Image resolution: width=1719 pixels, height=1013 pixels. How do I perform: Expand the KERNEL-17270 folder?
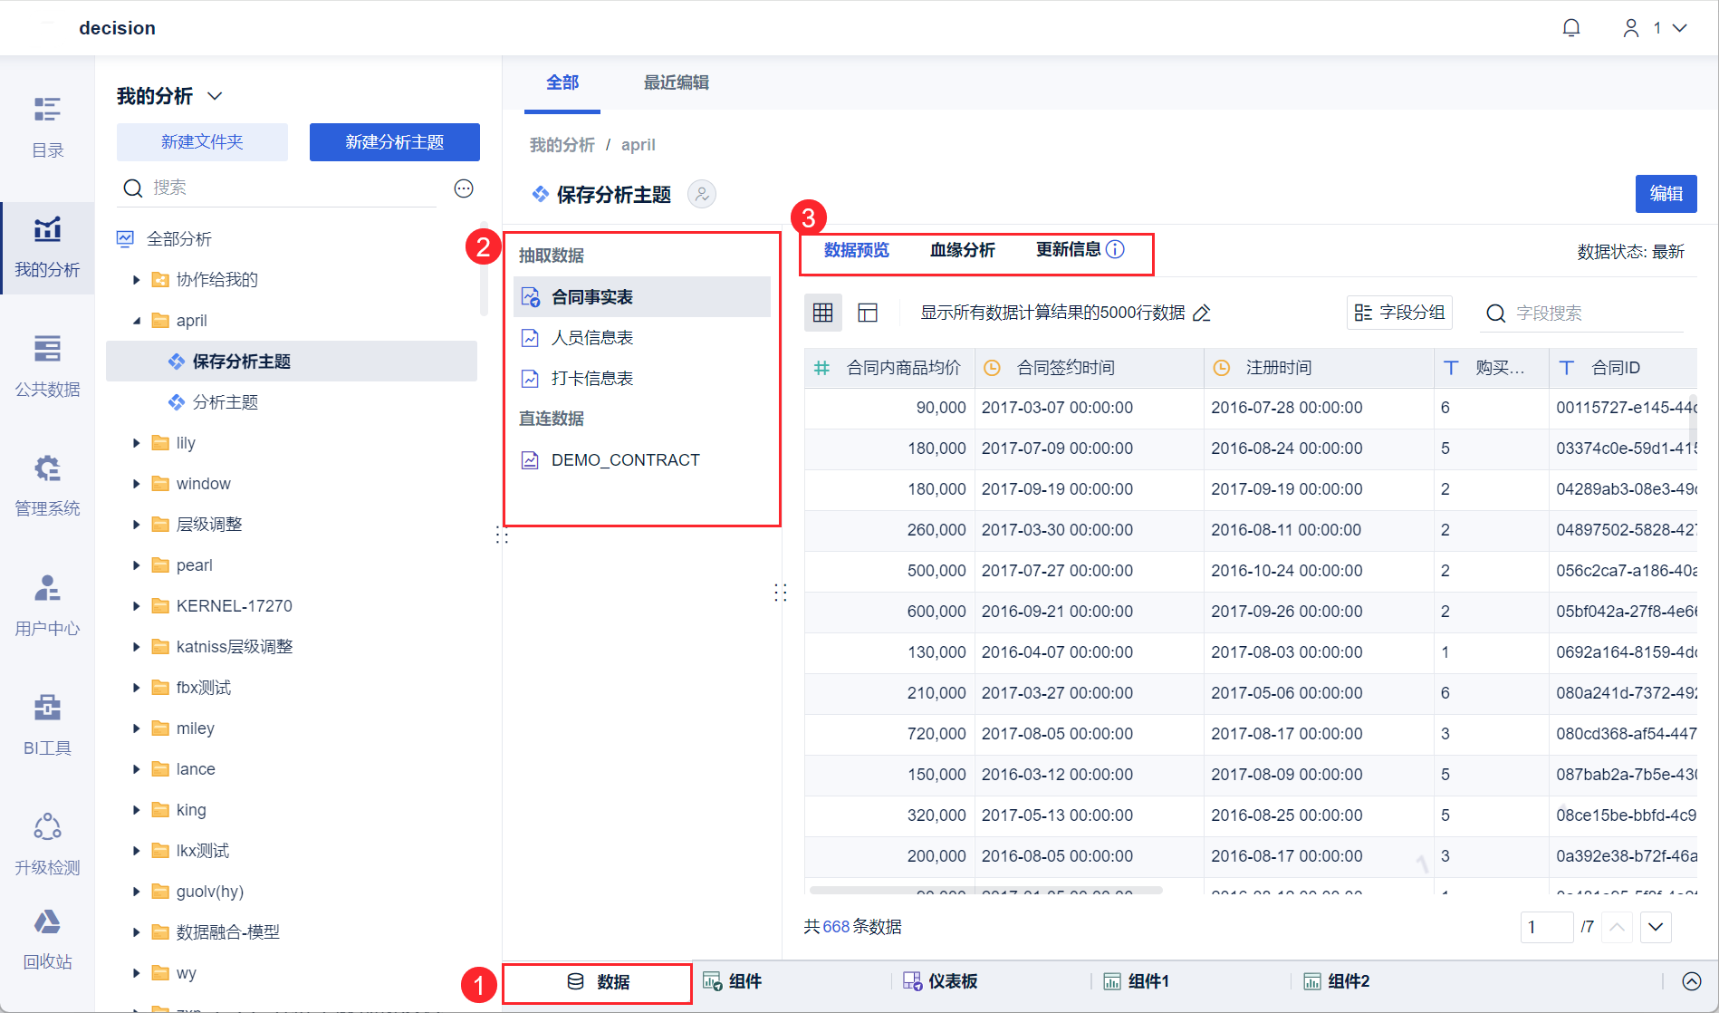(136, 606)
